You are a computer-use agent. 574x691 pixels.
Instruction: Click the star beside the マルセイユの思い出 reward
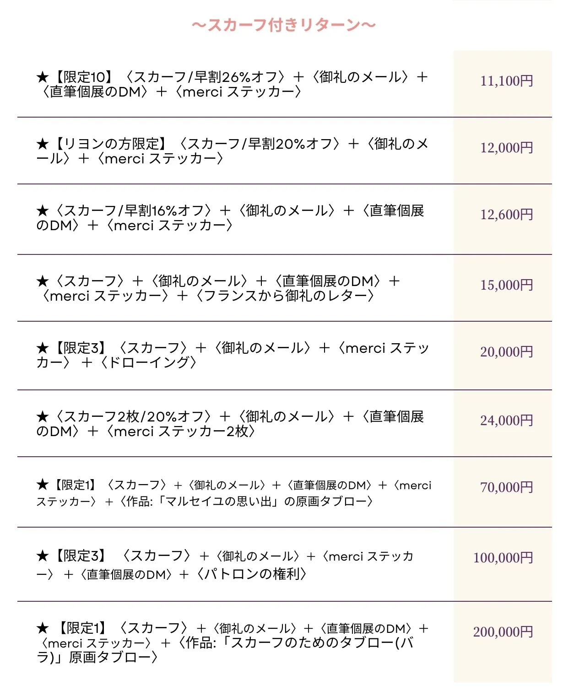point(43,485)
